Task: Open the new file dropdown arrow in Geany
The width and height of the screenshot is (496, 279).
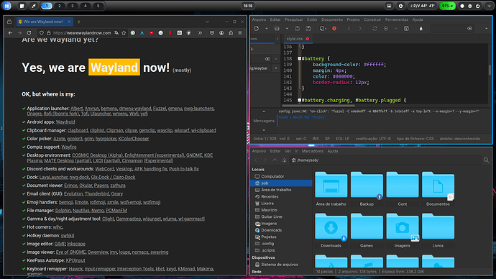Action: coord(267,29)
